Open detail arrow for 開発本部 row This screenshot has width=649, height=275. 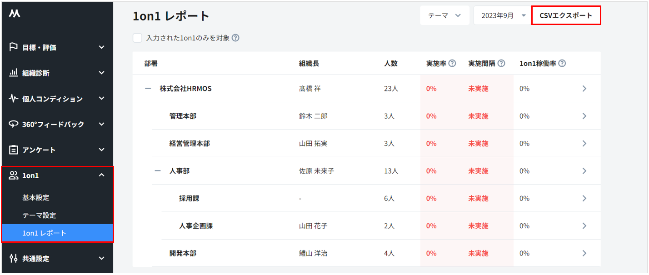pyautogui.click(x=584, y=253)
